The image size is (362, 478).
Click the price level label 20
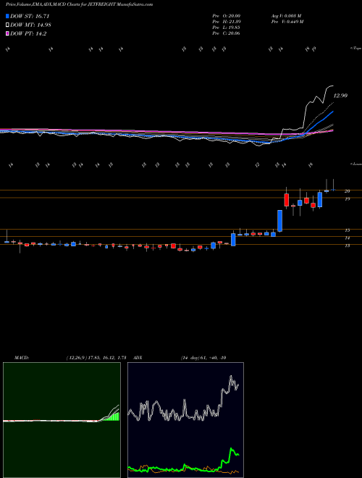tap(347, 191)
